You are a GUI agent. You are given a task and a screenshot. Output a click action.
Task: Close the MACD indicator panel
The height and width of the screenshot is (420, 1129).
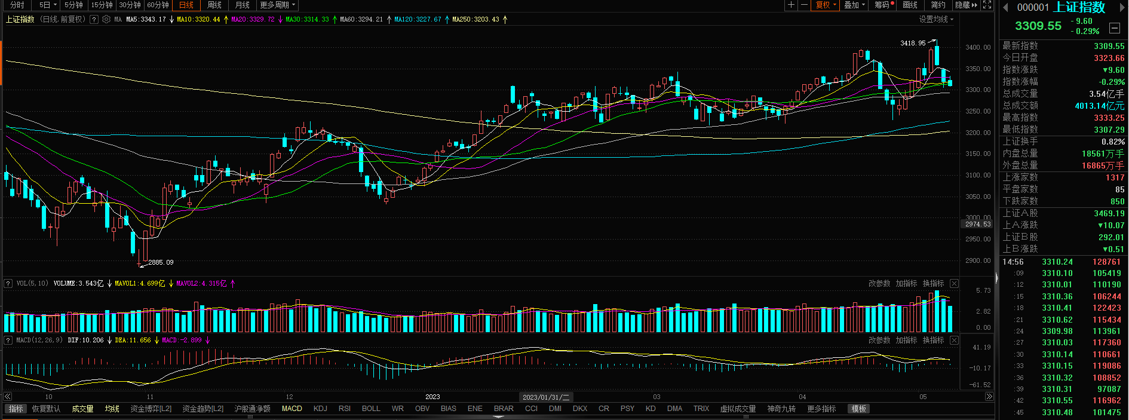pos(954,340)
